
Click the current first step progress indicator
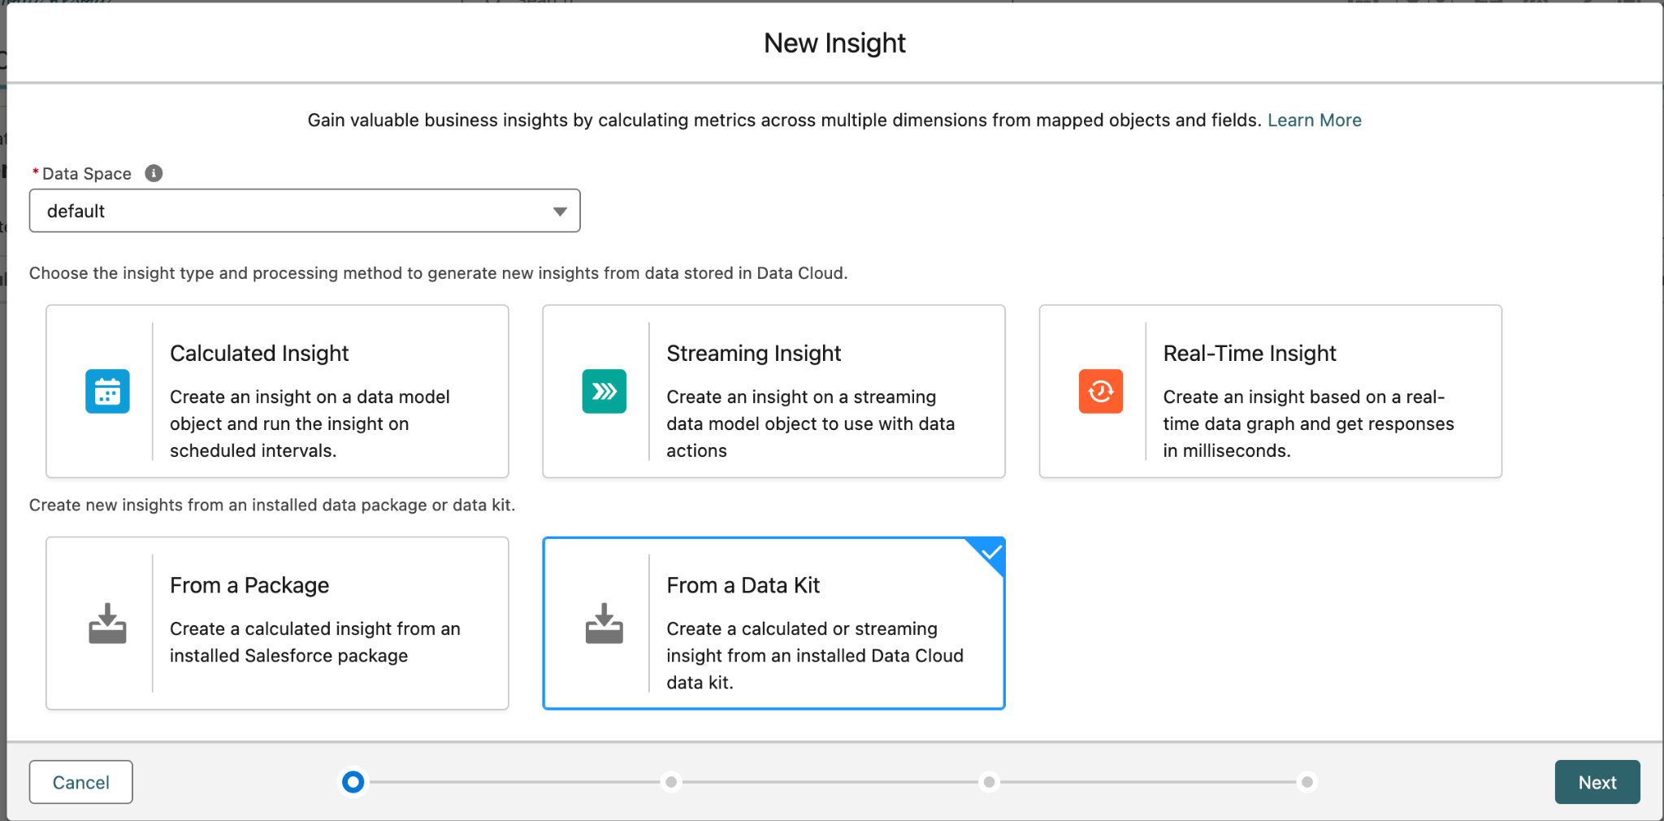tap(353, 782)
